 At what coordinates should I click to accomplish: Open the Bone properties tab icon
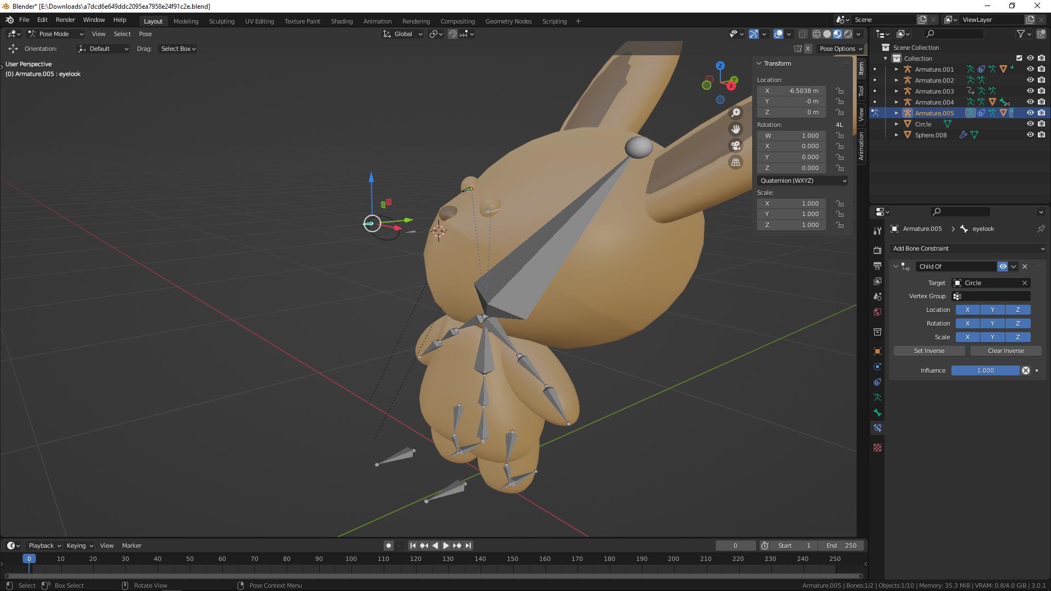877,413
